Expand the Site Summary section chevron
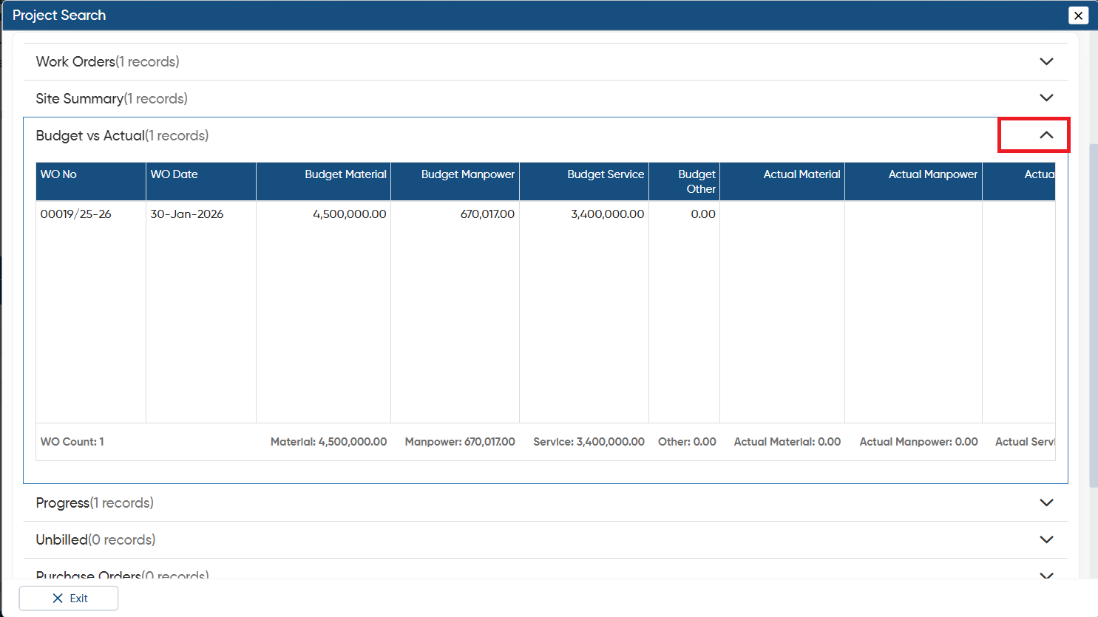This screenshot has height=617, width=1098. pos(1046,98)
